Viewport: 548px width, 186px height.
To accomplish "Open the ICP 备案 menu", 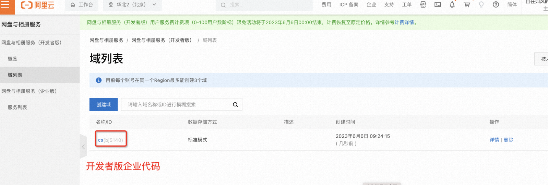I will [x=349, y=5].
